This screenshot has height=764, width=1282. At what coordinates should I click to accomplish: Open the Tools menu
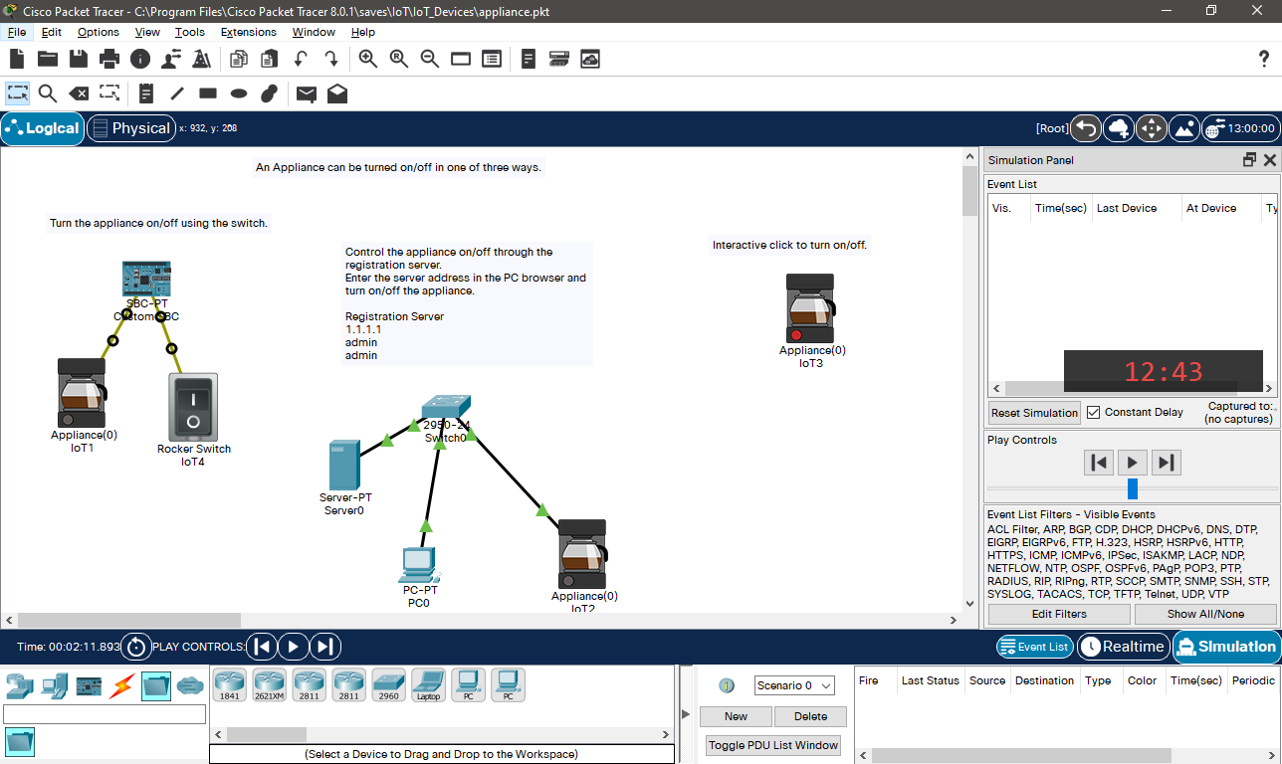click(x=189, y=32)
